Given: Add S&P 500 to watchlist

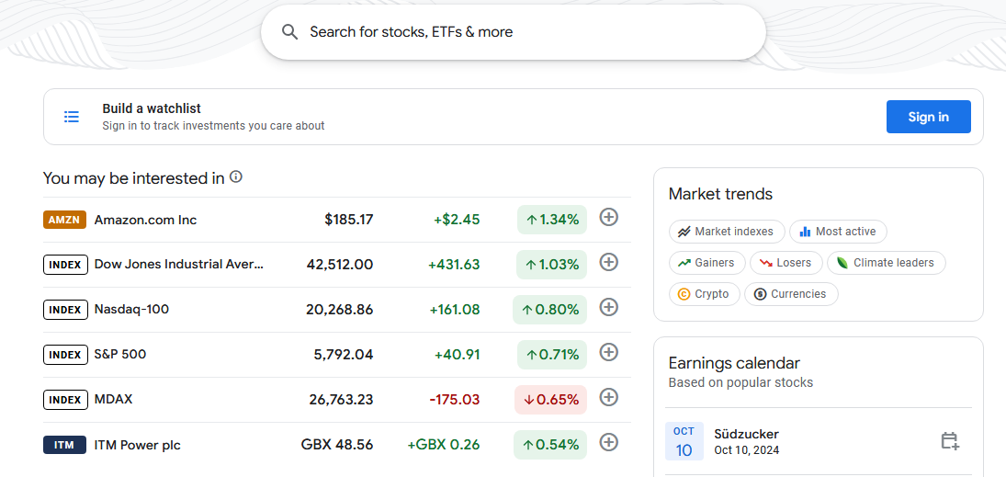Looking at the screenshot, I should [608, 352].
